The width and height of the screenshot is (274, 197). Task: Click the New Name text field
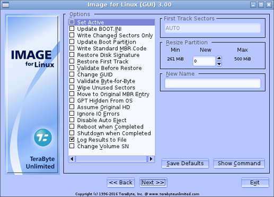click(x=213, y=83)
